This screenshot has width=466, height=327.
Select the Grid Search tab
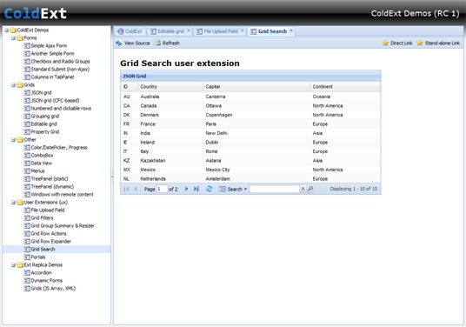click(x=271, y=31)
